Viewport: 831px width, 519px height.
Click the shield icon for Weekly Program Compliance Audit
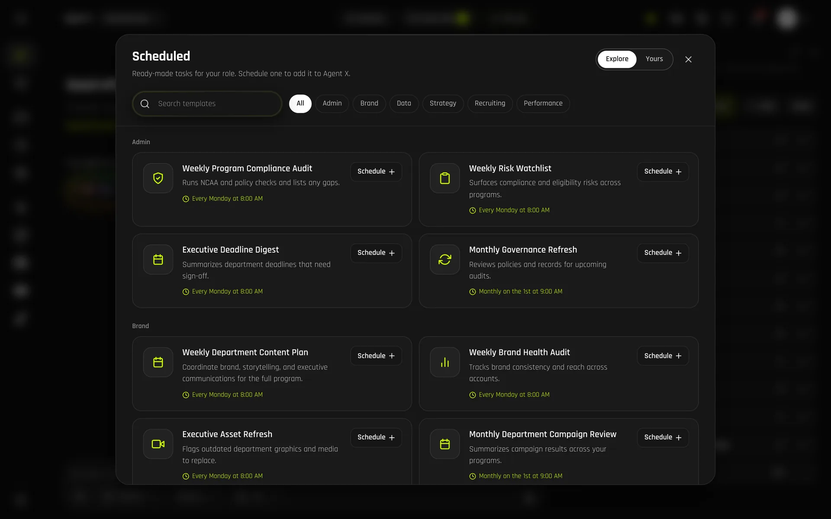click(158, 178)
